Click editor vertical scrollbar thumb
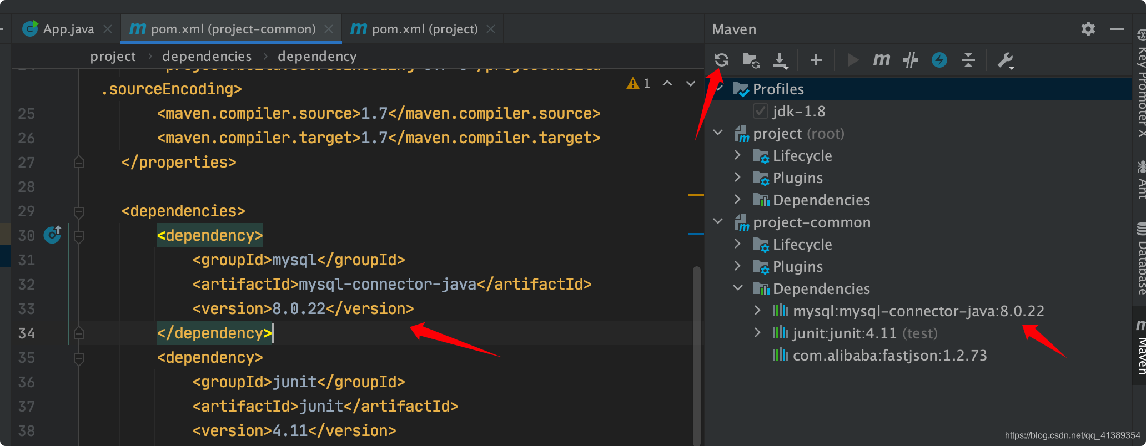The image size is (1146, 446). click(x=696, y=355)
